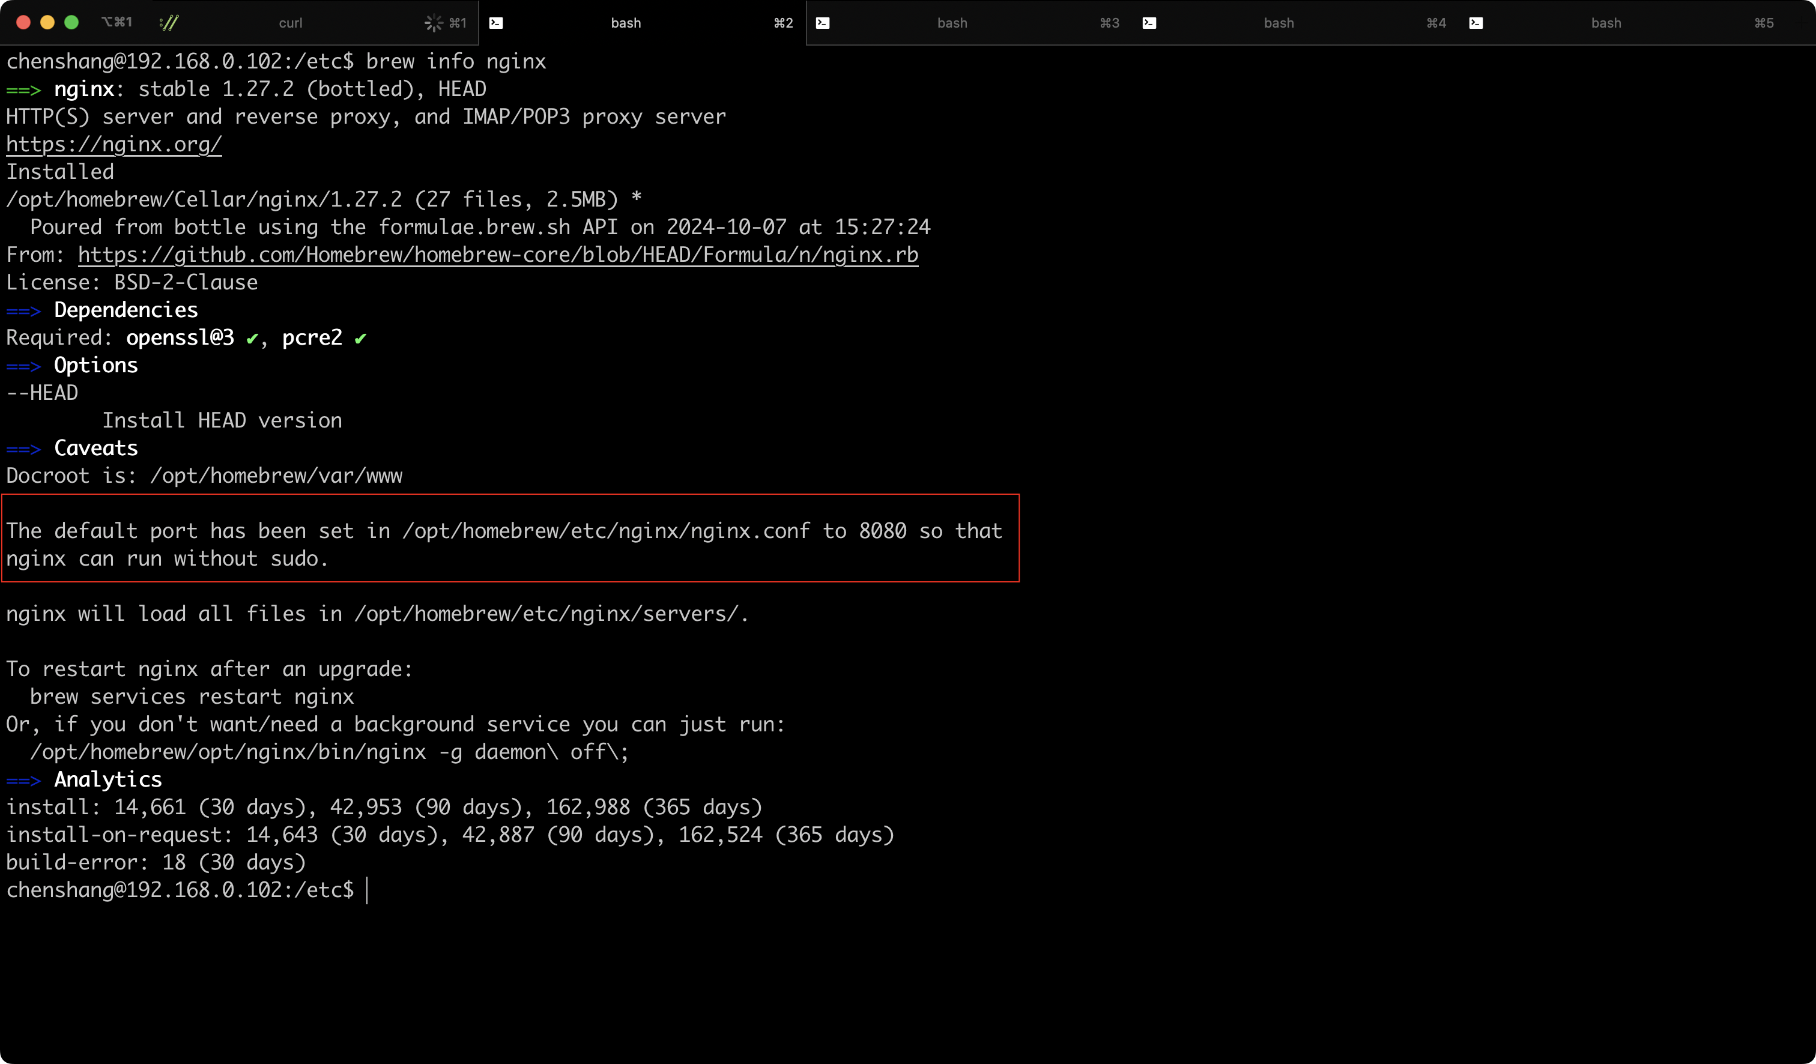The image size is (1816, 1064).
Task: Click the red-boxed default port caveat text
Action: click(x=504, y=545)
